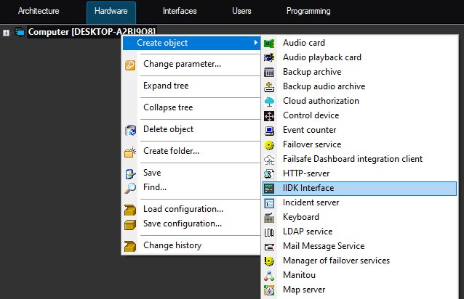
Task: Select the Cloud authorization tree icon
Action: pos(269,102)
